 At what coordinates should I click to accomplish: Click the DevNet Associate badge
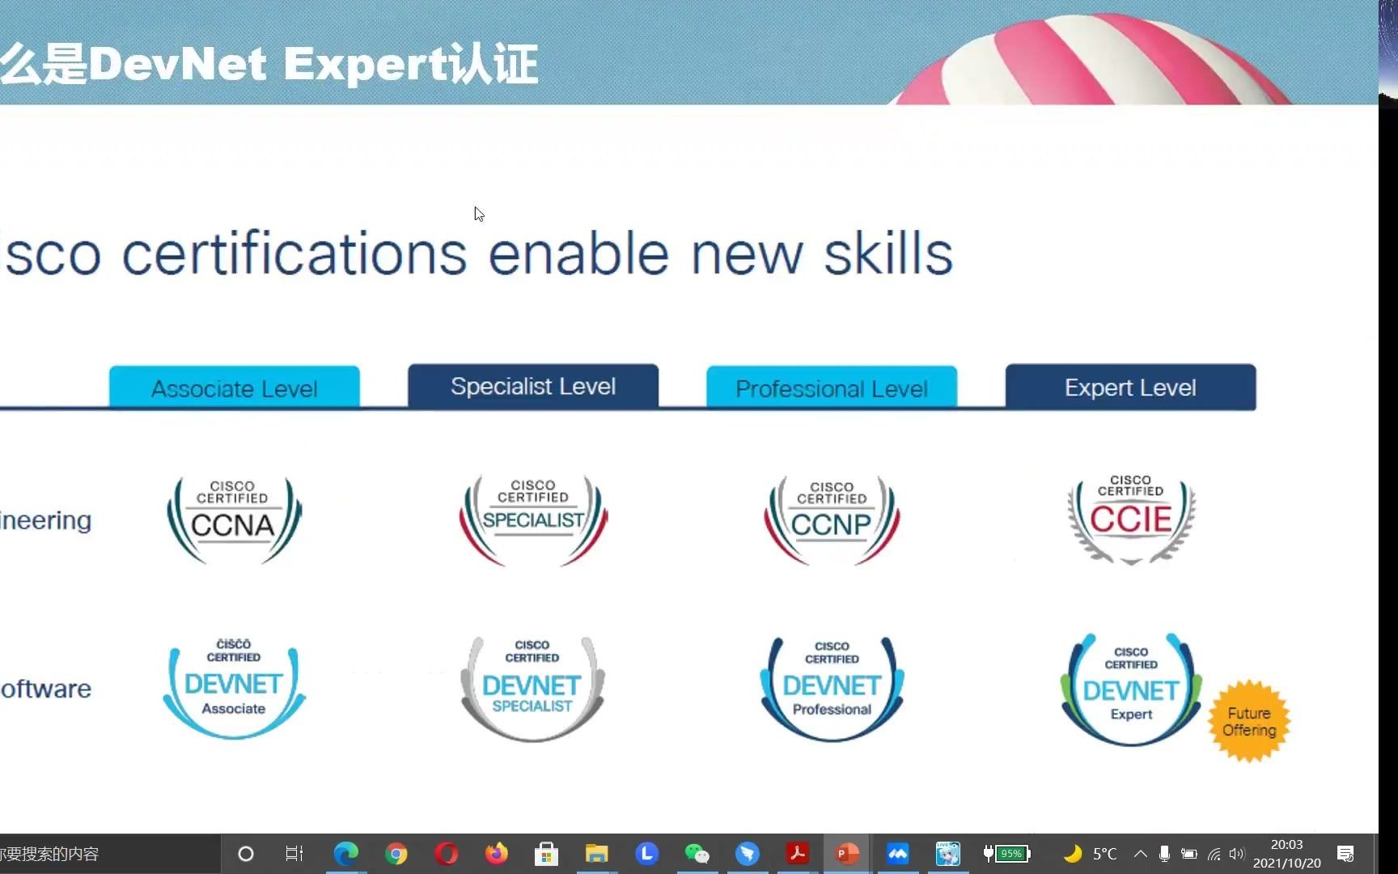coord(234,688)
